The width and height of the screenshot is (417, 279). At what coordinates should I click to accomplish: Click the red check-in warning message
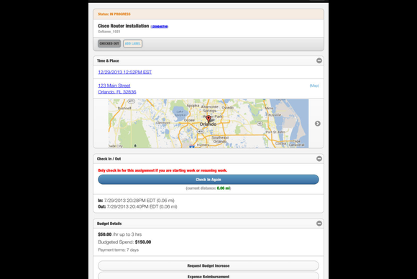pos(162,170)
